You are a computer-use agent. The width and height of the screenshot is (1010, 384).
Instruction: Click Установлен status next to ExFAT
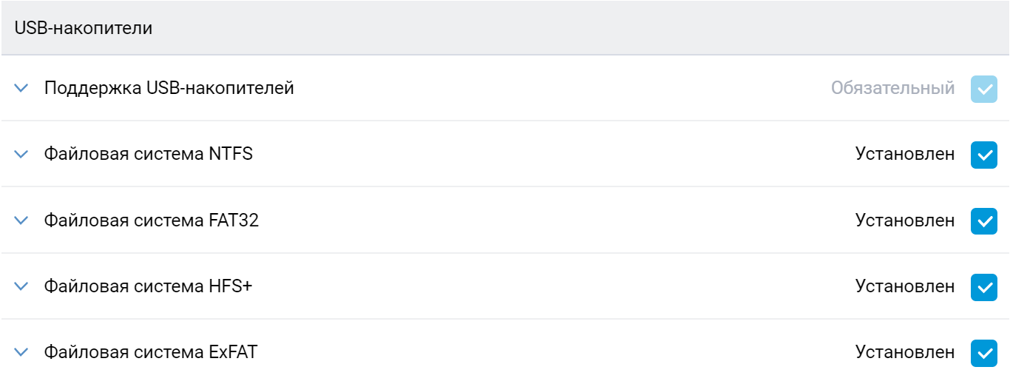[905, 353]
